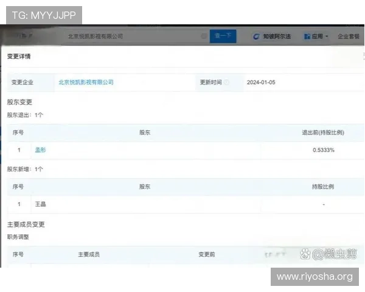Screen dimensions: 365x292
Task: Open shareholder 孟彤 link
Action: pyautogui.click(x=40, y=150)
